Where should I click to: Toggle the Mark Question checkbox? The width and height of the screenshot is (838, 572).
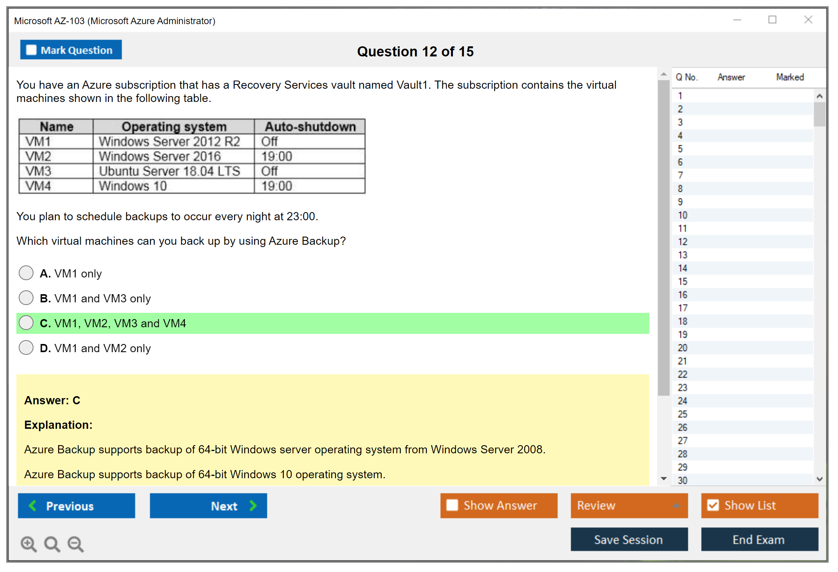31,50
